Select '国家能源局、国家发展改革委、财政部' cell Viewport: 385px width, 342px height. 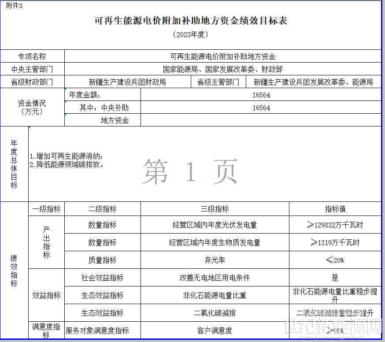click(x=223, y=69)
